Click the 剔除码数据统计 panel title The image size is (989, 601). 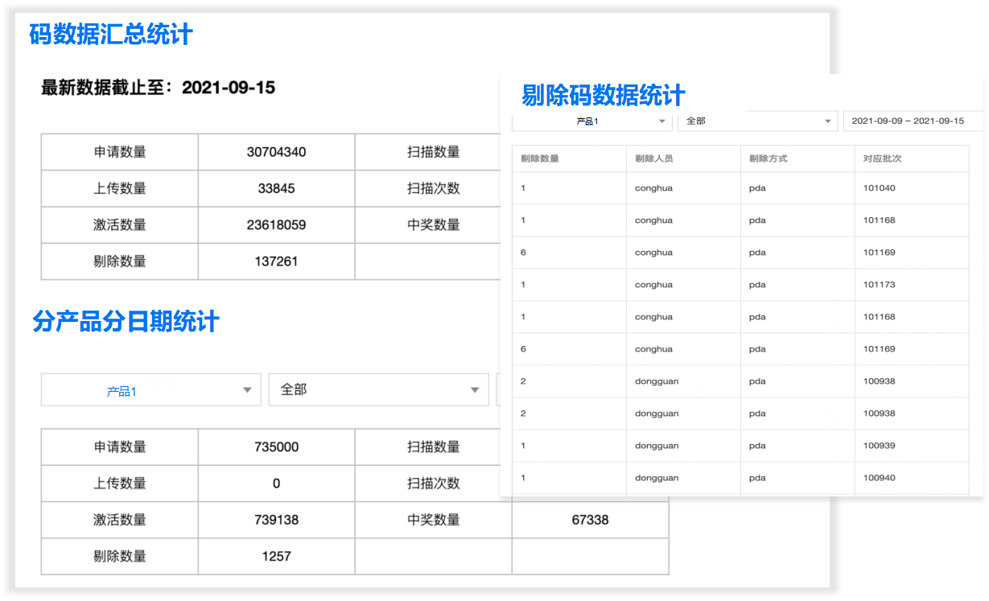tap(604, 95)
